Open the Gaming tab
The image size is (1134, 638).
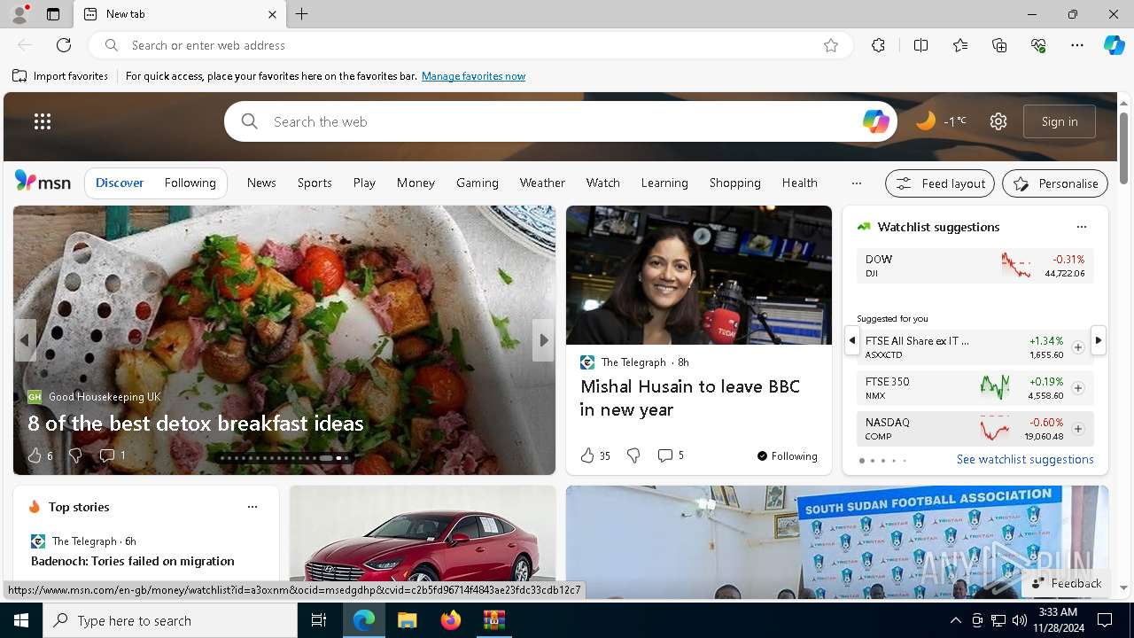pos(478,183)
